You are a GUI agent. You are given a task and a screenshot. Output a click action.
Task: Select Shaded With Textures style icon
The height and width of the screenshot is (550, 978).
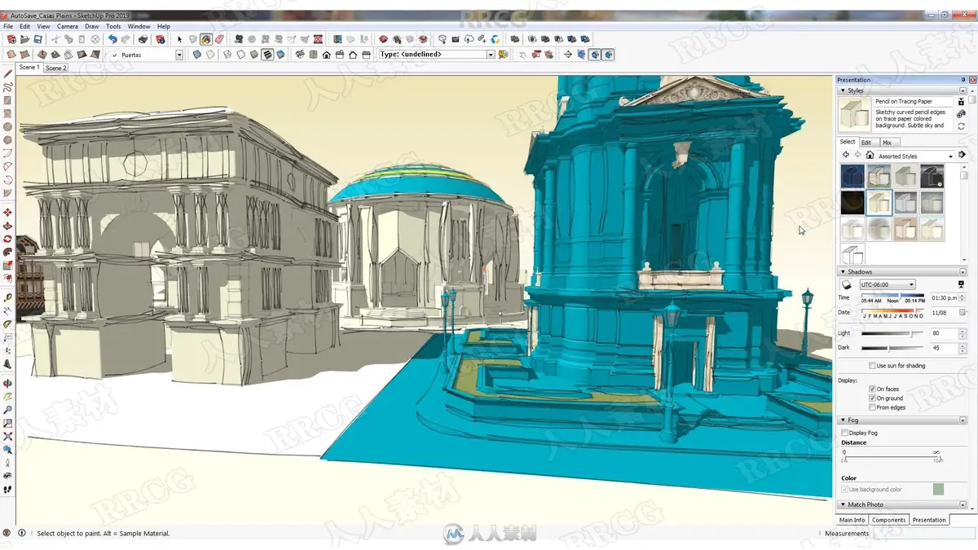tap(267, 55)
